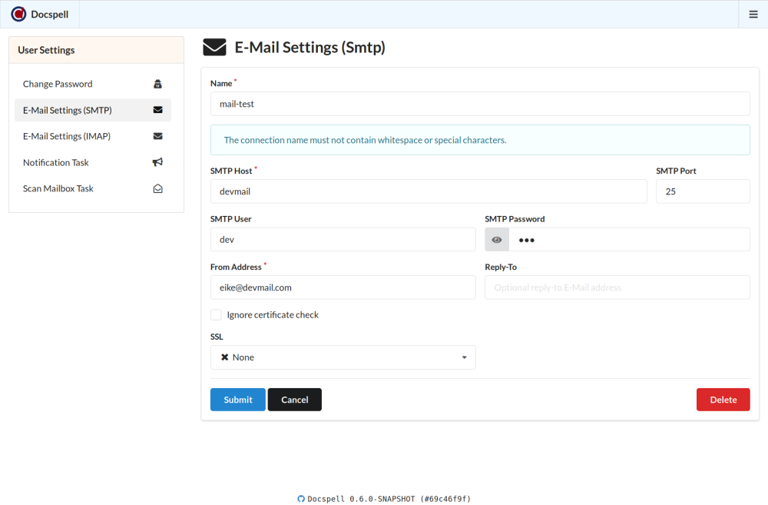Show SMTP password using the eye icon
Viewport: 768px width, 505px height.
(497, 240)
